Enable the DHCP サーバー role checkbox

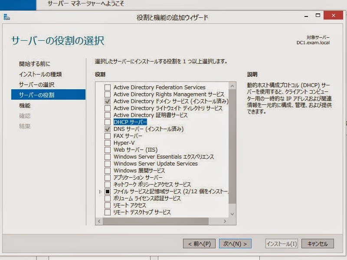(108, 122)
